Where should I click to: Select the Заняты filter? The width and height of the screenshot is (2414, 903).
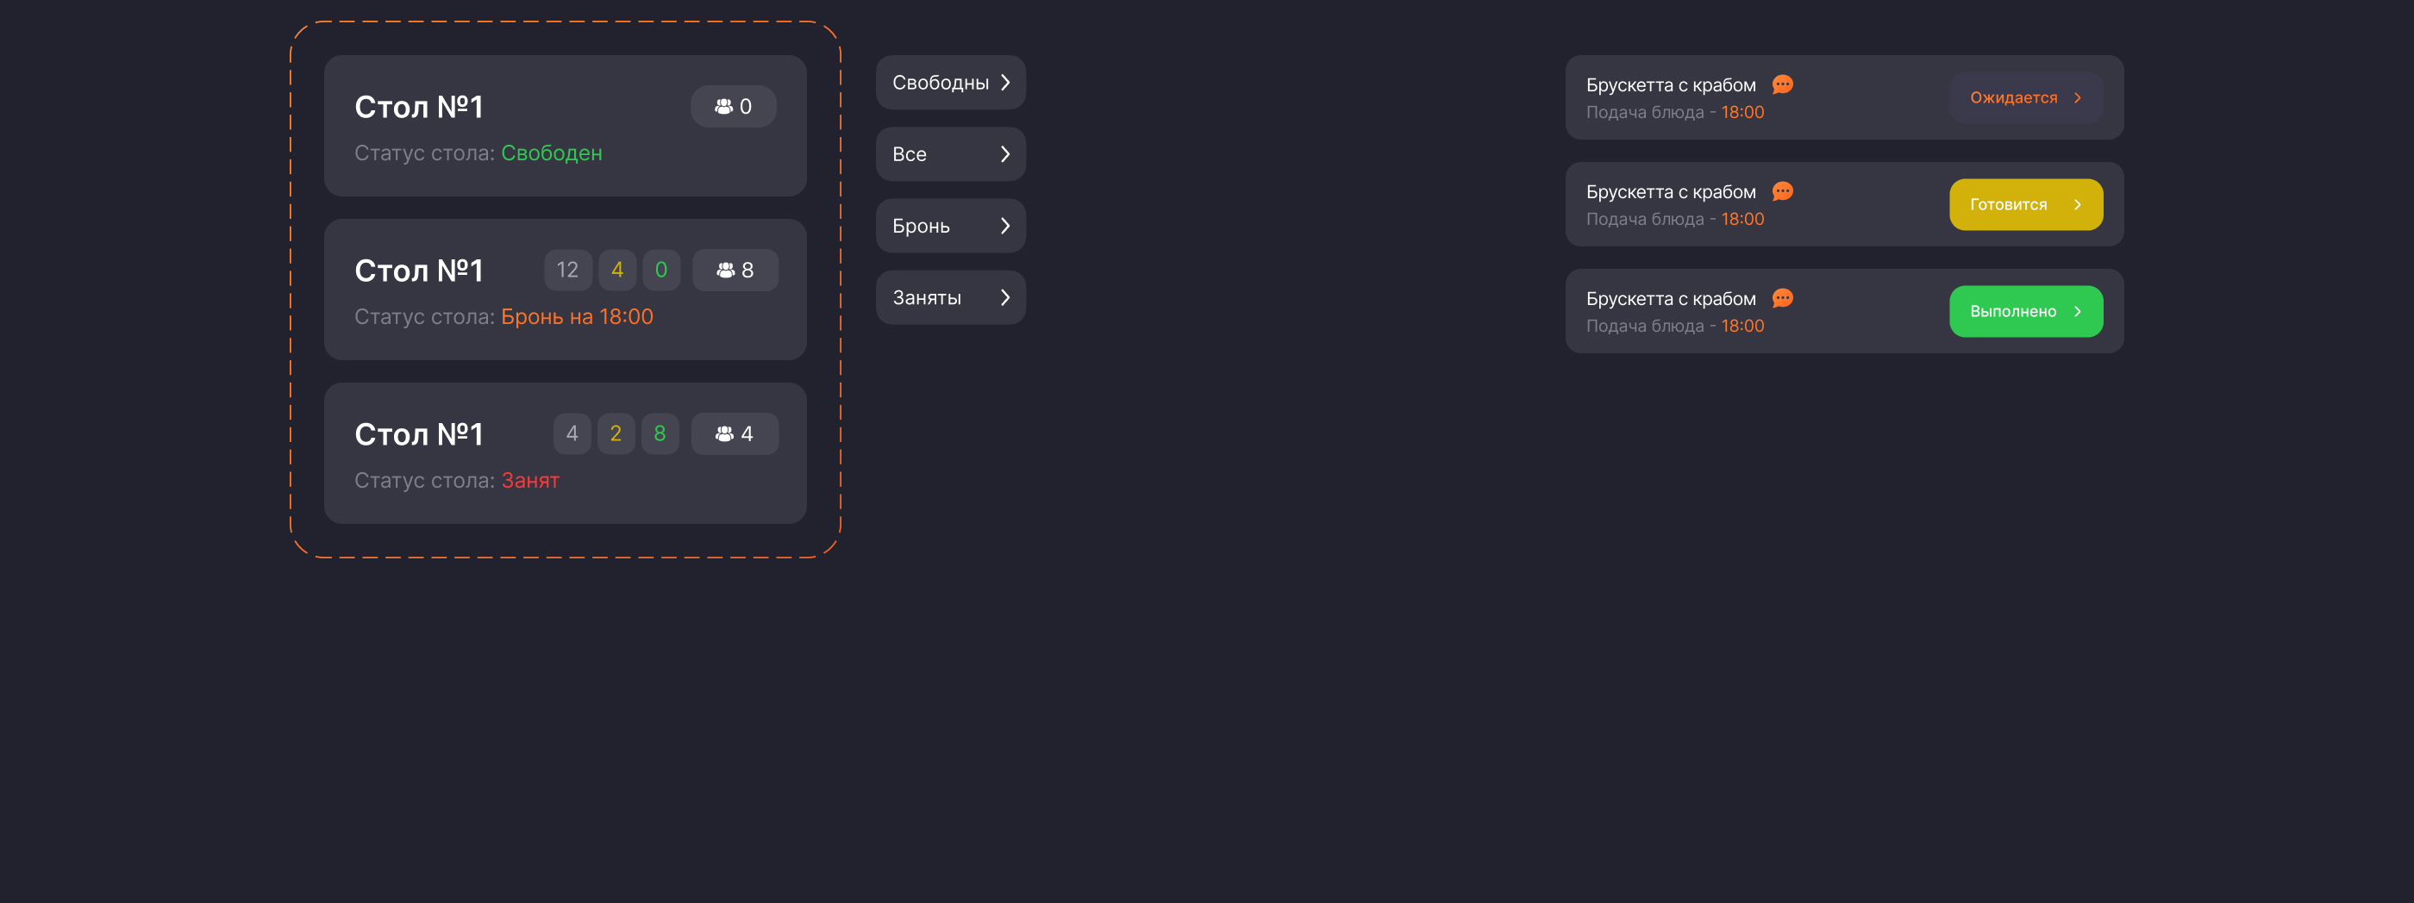point(950,298)
